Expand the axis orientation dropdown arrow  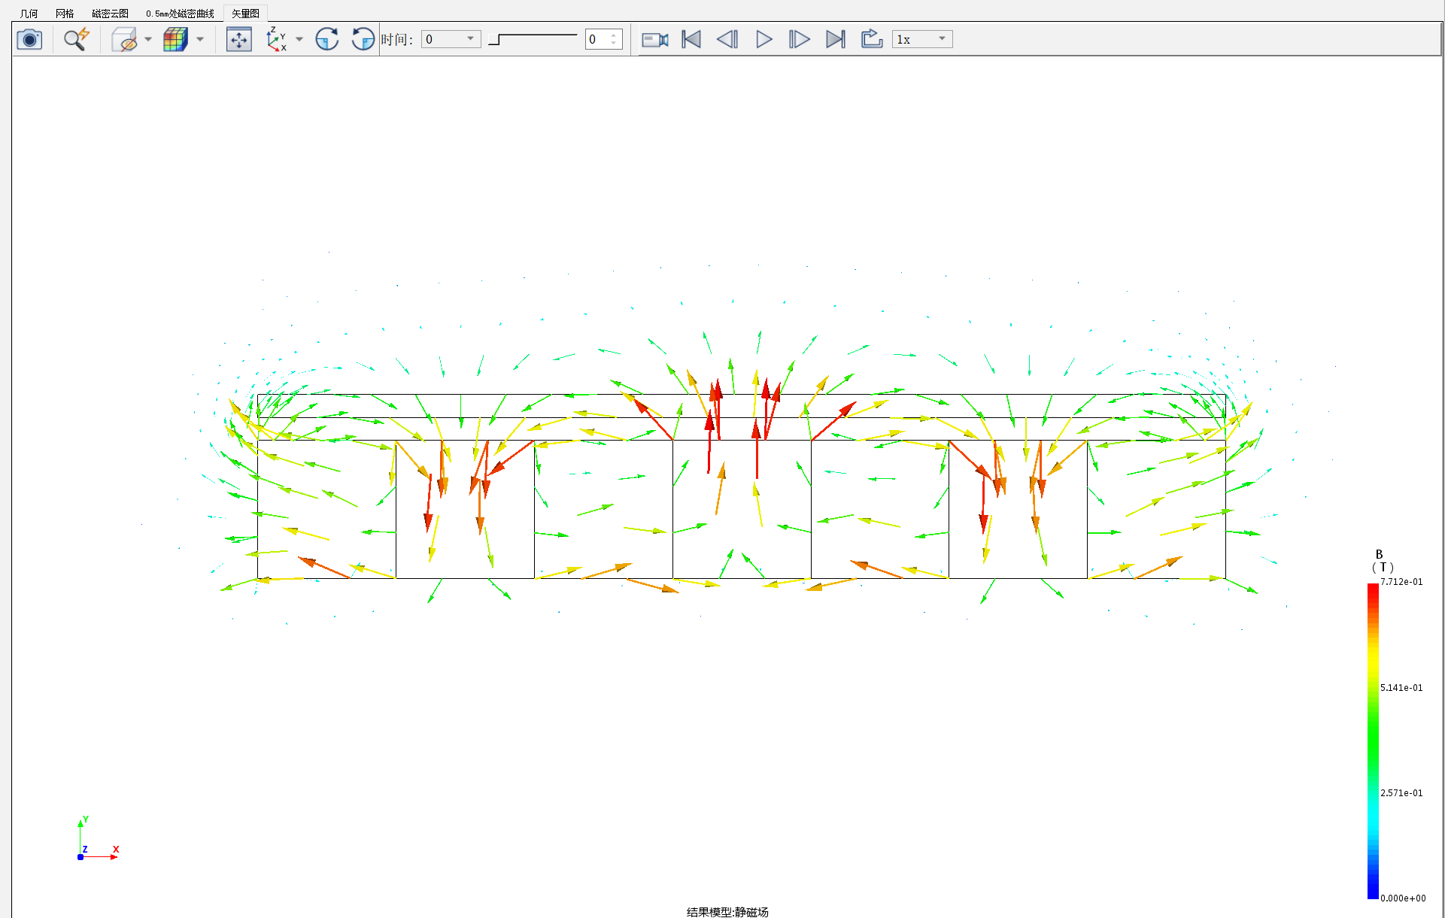click(x=299, y=39)
